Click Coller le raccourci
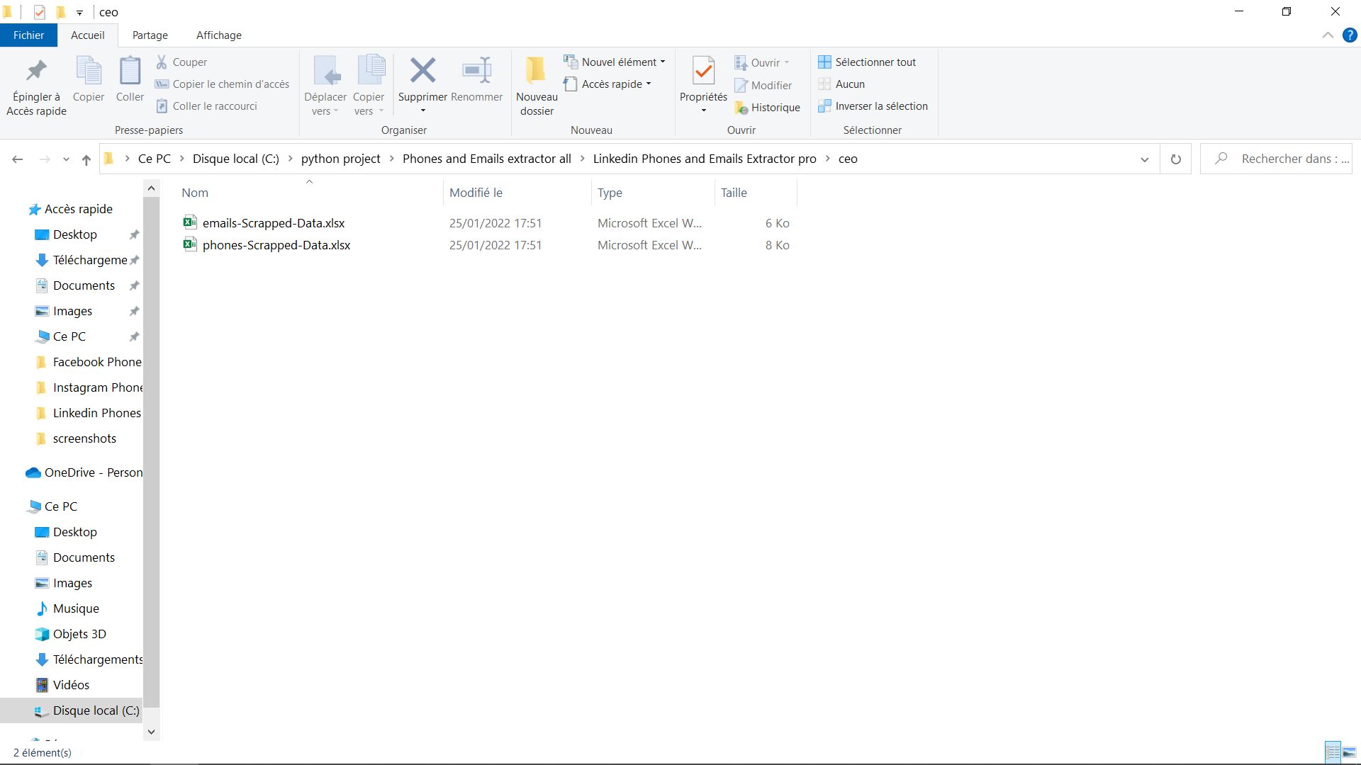The width and height of the screenshot is (1361, 765). point(206,106)
